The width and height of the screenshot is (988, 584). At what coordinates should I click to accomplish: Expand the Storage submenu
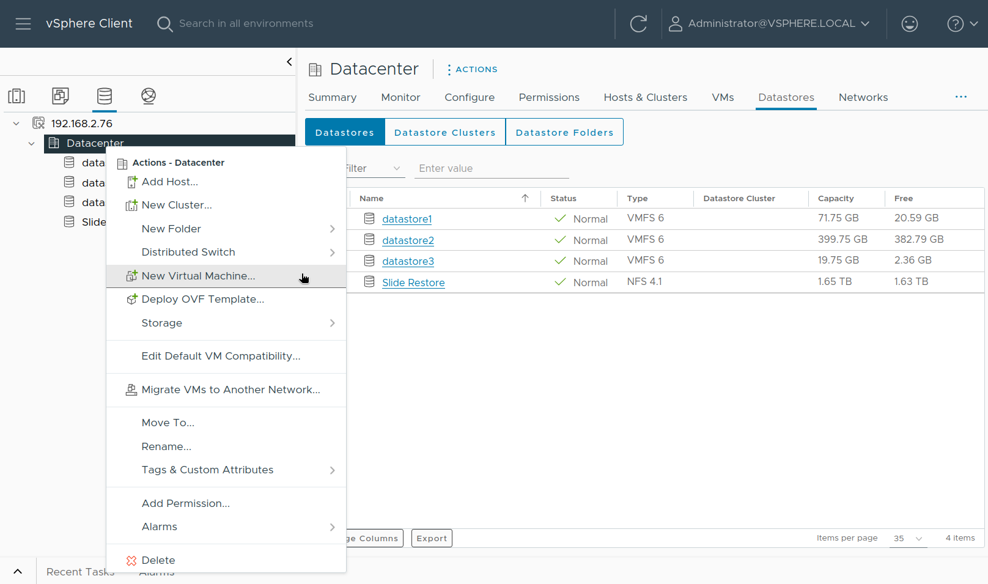(x=332, y=323)
